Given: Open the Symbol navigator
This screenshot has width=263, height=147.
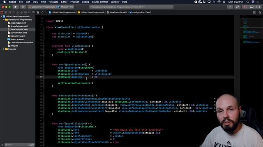Looking at the screenshot, I should (10, 12).
